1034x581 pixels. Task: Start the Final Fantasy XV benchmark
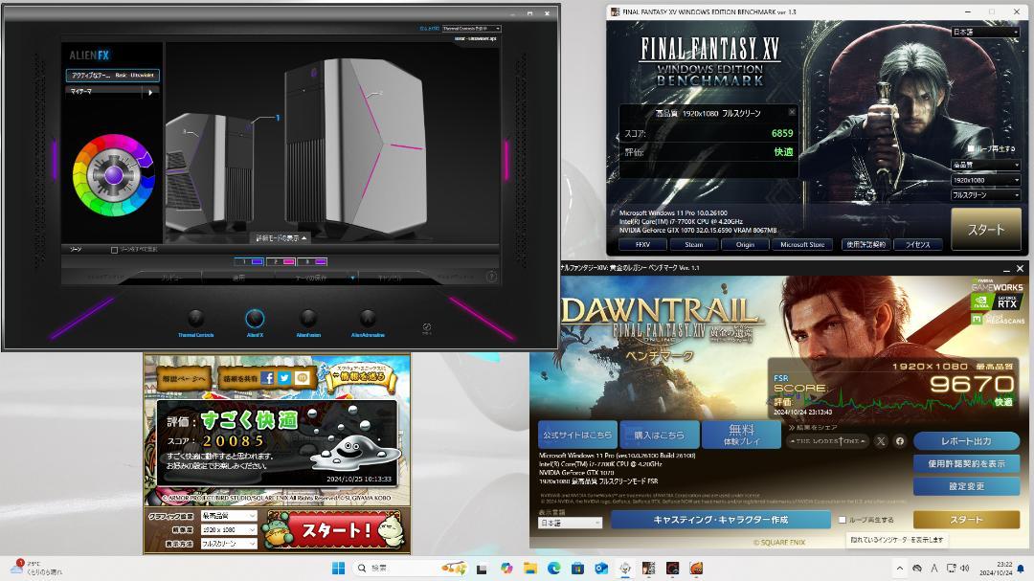(x=986, y=230)
